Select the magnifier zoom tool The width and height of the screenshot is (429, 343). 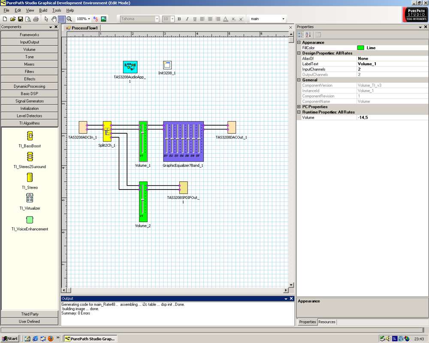[69, 19]
